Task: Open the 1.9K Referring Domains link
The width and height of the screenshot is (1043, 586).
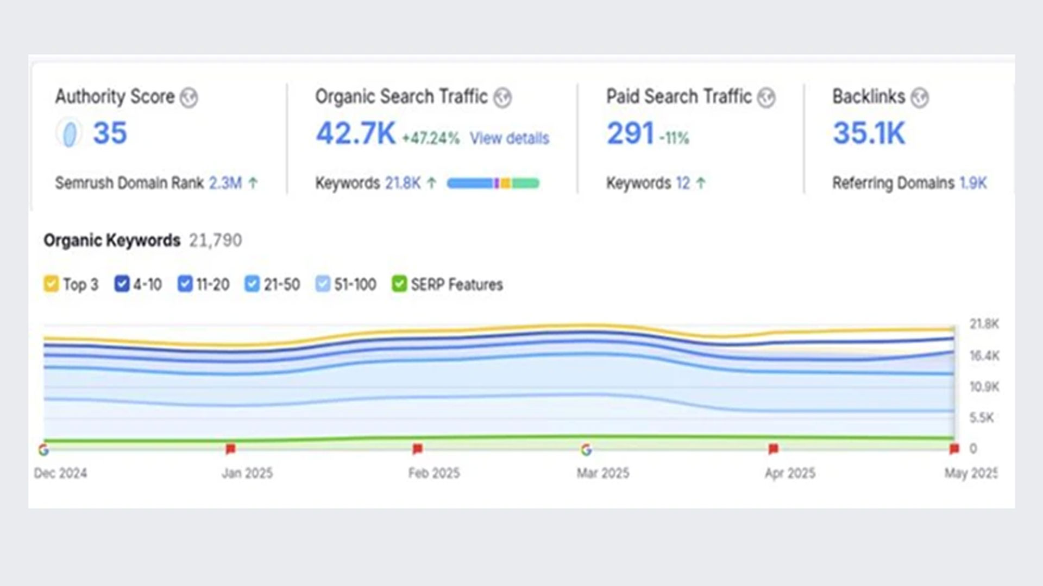Action: point(973,183)
